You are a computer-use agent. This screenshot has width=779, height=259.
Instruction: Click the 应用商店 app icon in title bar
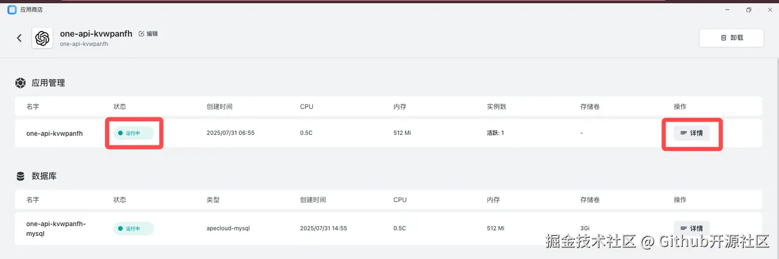point(12,10)
